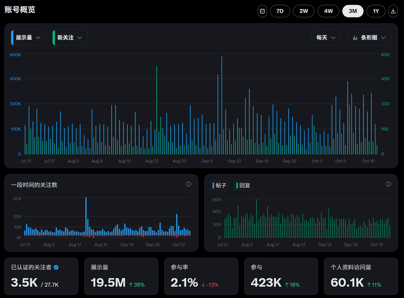The image size is (404, 298).
Task: Select the 7D time range
Action: pyautogui.click(x=280, y=11)
